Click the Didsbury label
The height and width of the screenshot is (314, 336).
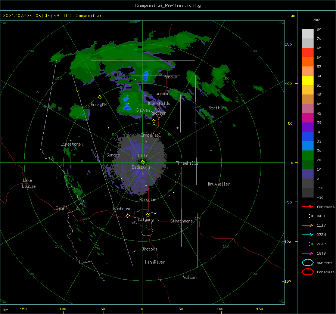(141, 167)
